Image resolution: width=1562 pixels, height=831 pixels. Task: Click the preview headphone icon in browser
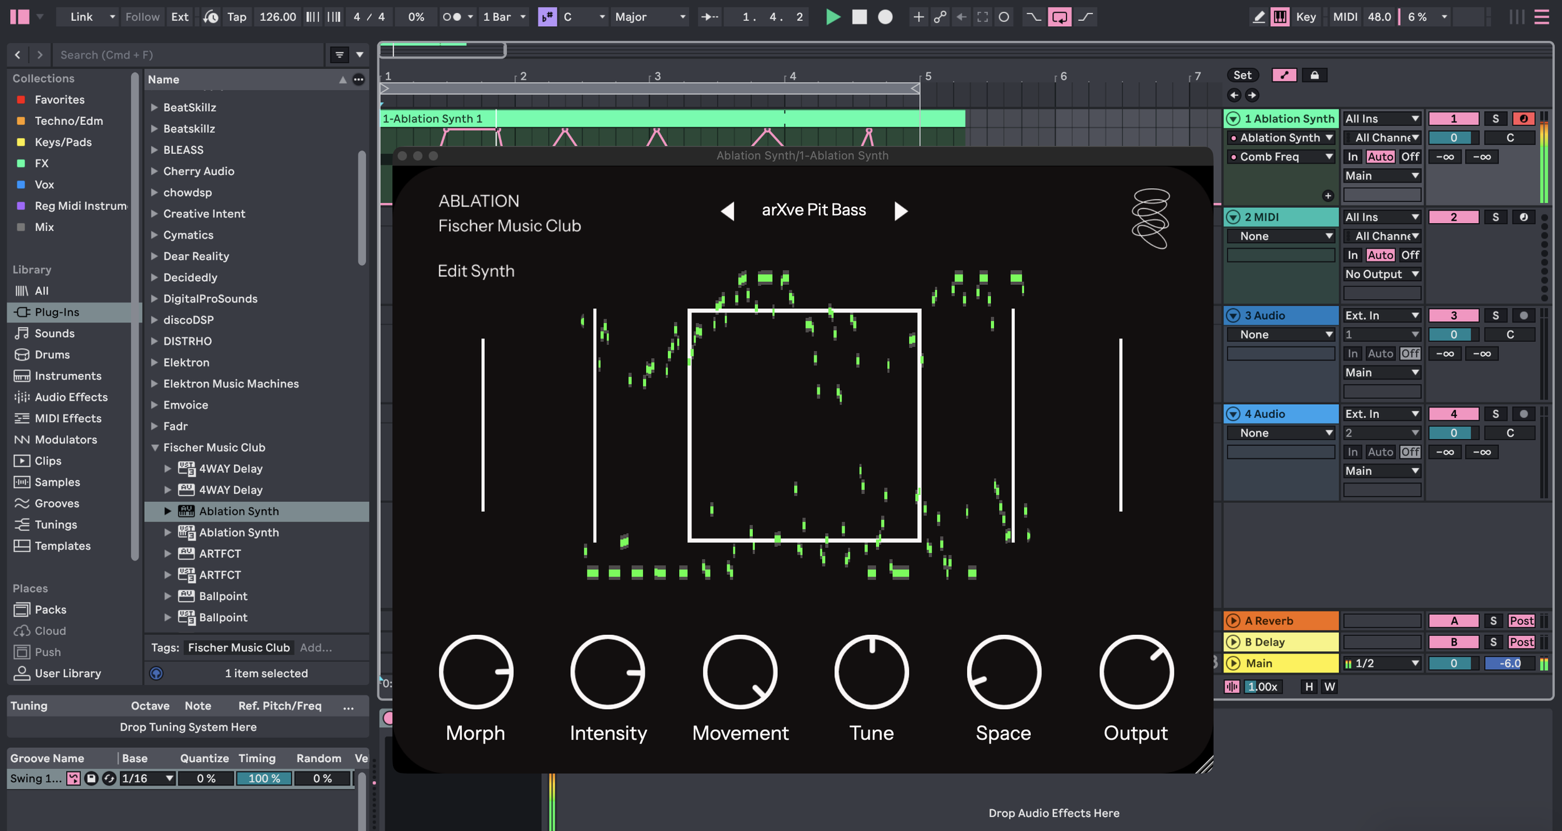point(156,673)
